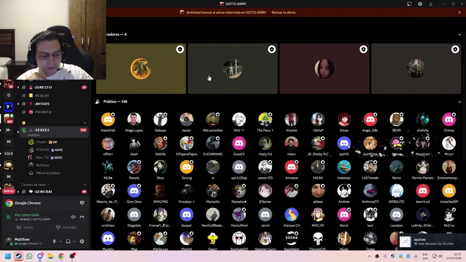
Task: Open 'The Paco' audience avatar
Action: [265, 120]
